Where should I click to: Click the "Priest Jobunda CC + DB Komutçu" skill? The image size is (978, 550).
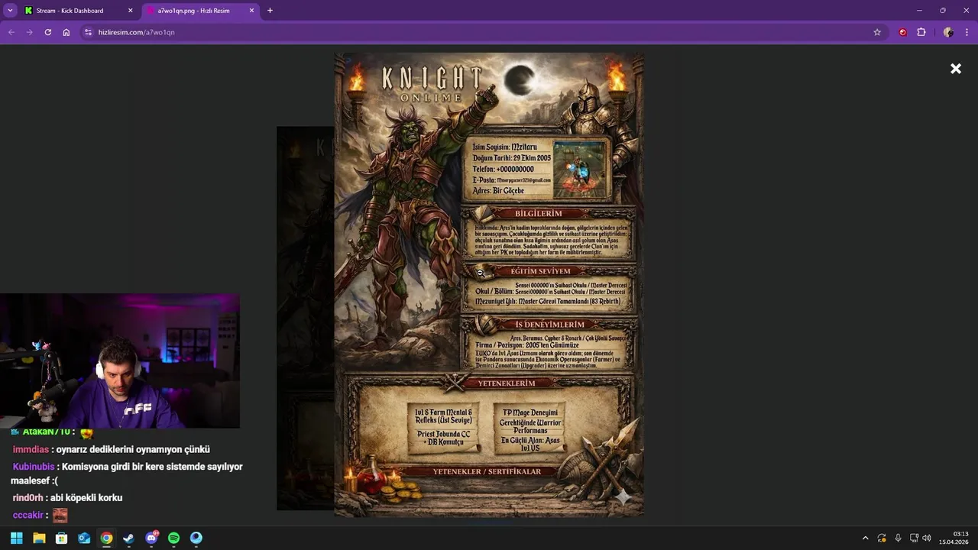(443, 438)
